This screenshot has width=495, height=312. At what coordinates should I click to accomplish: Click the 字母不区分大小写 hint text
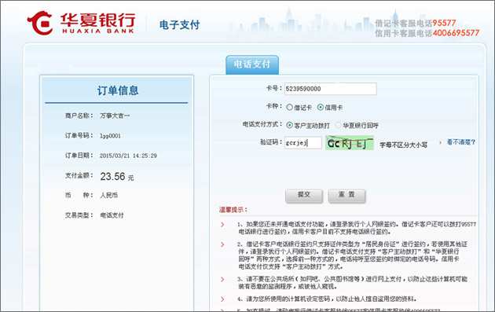tap(403, 145)
